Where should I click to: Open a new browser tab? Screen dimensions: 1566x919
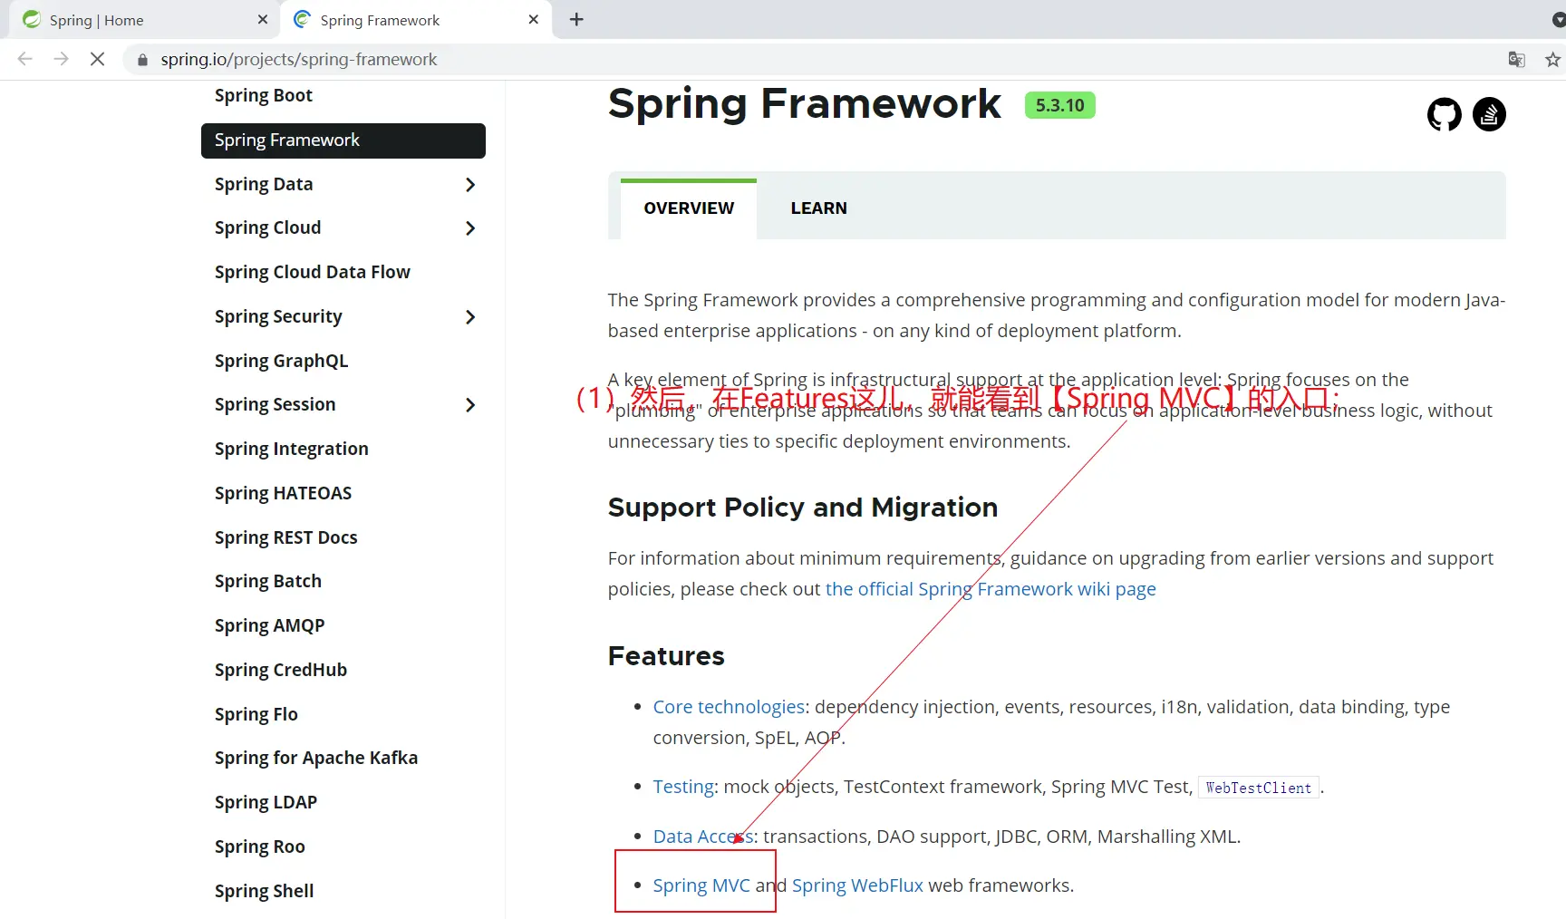pyautogui.click(x=576, y=19)
